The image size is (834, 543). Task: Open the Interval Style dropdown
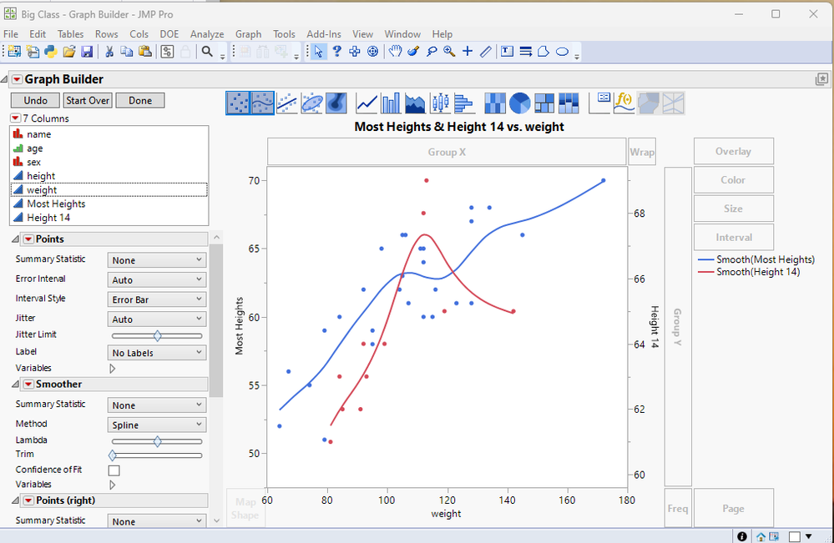point(157,299)
